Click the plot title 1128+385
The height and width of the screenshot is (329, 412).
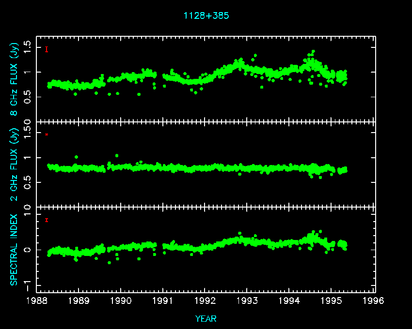[x=206, y=15]
